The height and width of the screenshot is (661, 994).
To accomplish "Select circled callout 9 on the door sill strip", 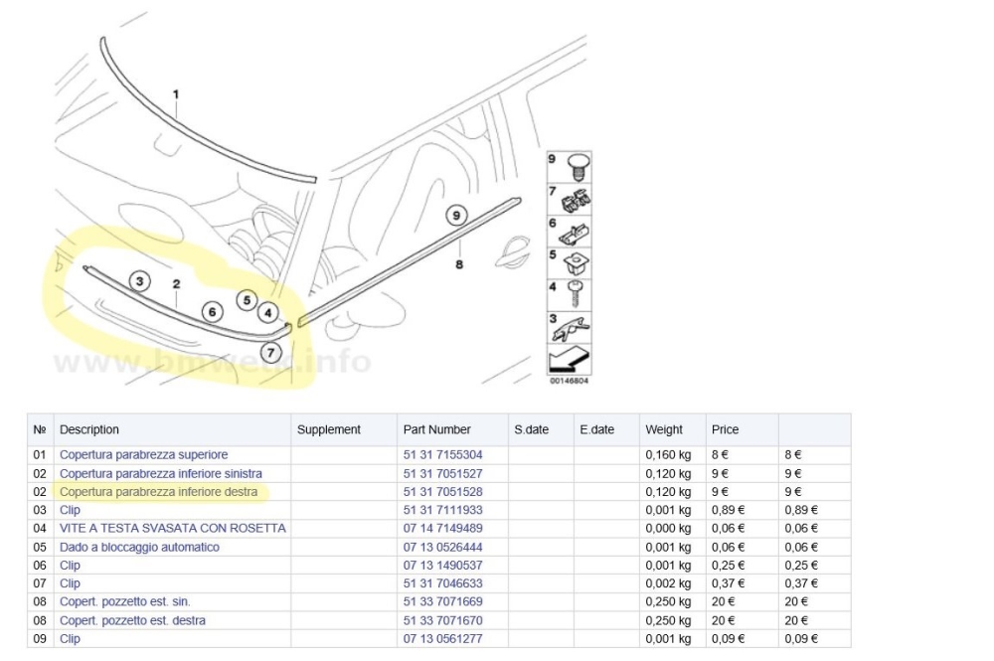I will point(456,216).
